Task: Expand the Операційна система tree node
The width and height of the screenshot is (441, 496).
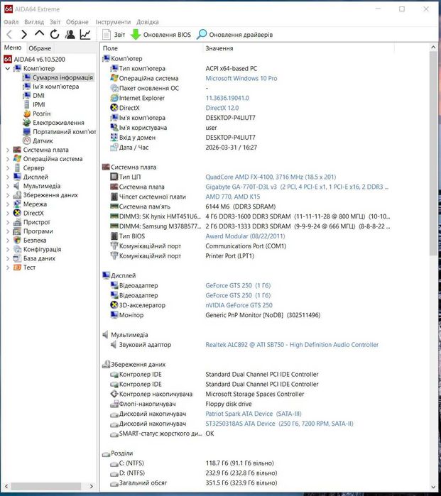Action: [x=8, y=159]
